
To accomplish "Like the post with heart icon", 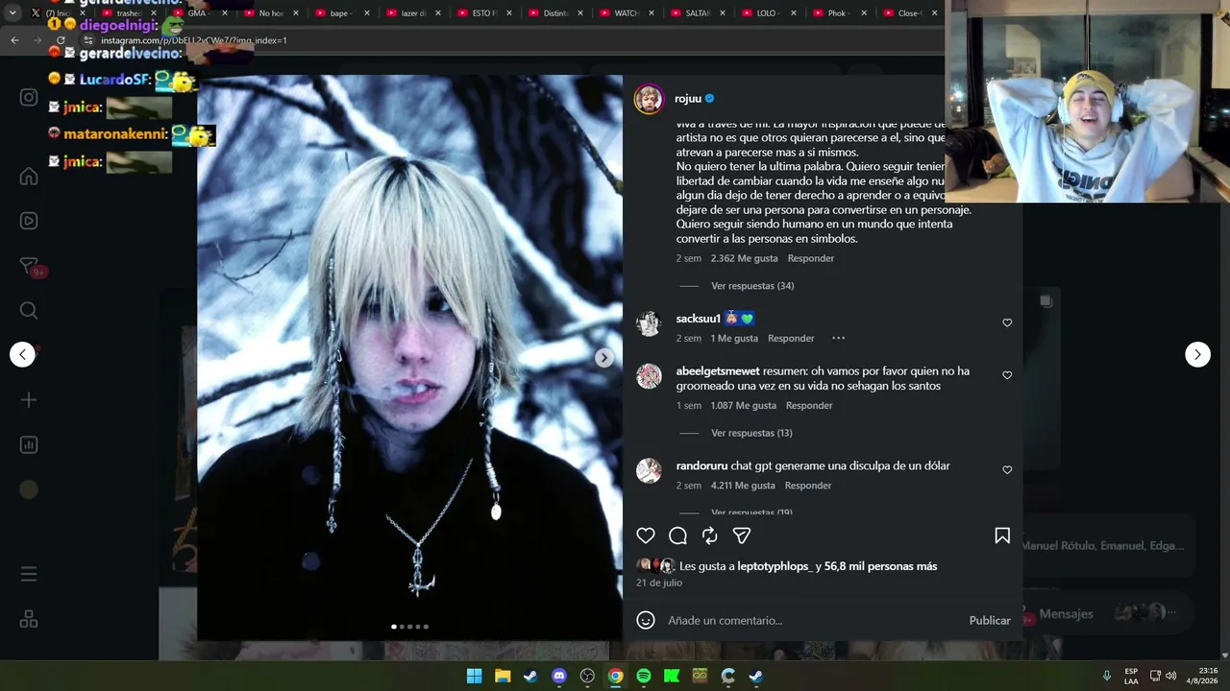I will coord(646,536).
